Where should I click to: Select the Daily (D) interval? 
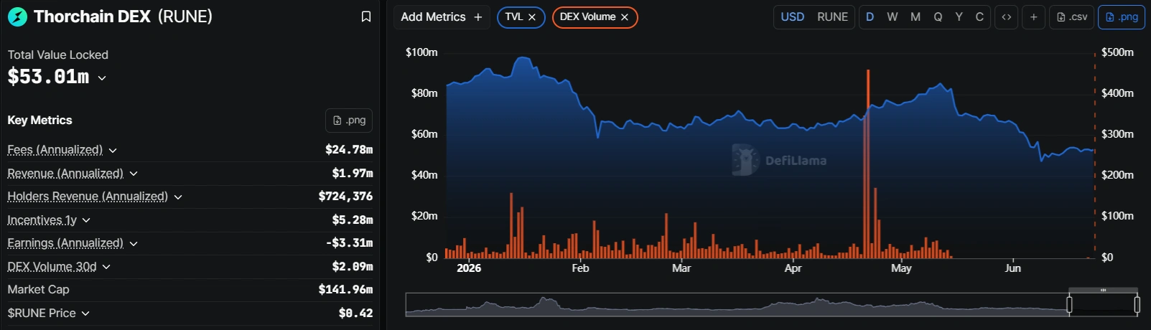[x=870, y=17]
